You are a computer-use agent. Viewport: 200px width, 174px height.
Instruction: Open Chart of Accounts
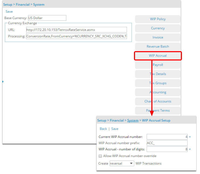tap(158, 102)
